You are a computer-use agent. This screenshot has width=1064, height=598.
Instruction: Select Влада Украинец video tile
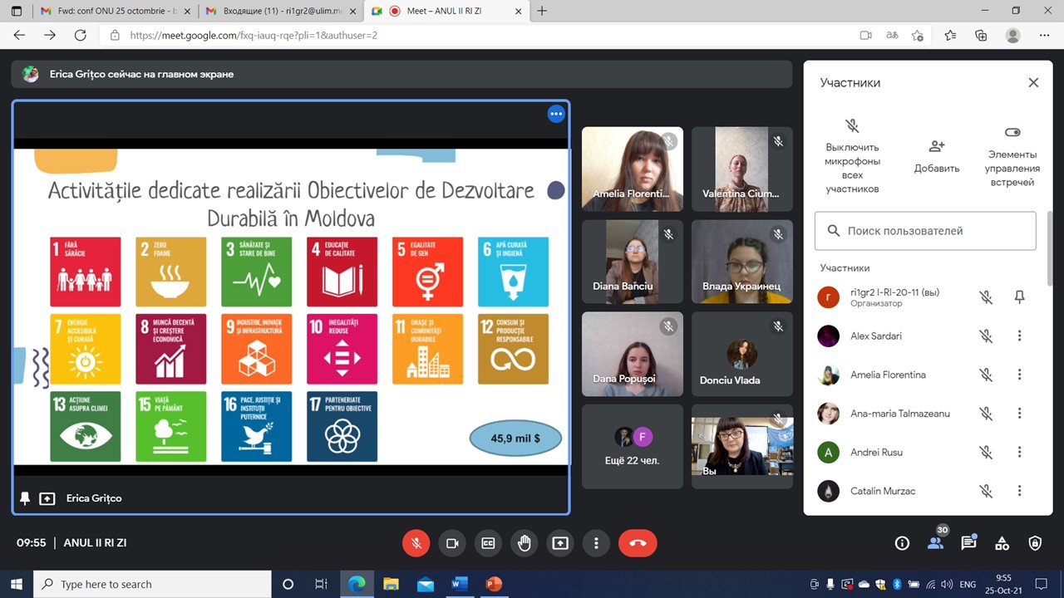coord(742,262)
